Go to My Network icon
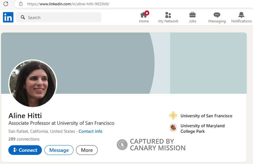The height and width of the screenshot is (164, 253). (x=168, y=15)
